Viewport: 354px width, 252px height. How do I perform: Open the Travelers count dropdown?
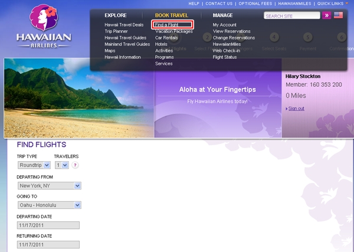pos(62,165)
